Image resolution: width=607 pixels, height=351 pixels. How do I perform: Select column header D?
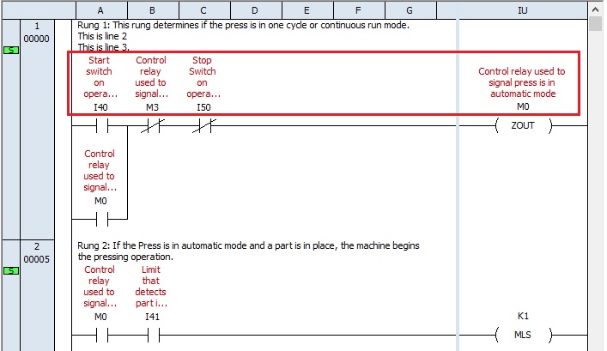[256, 9]
